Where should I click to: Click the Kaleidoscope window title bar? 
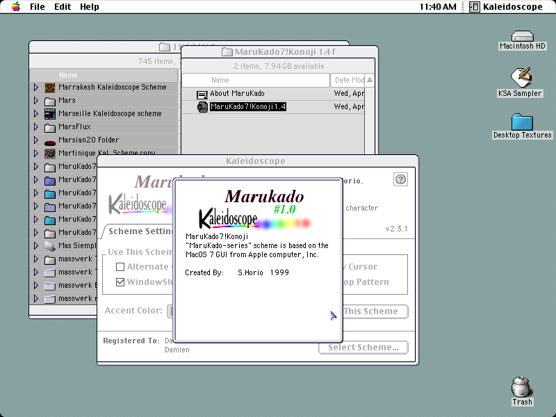pyautogui.click(x=257, y=161)
